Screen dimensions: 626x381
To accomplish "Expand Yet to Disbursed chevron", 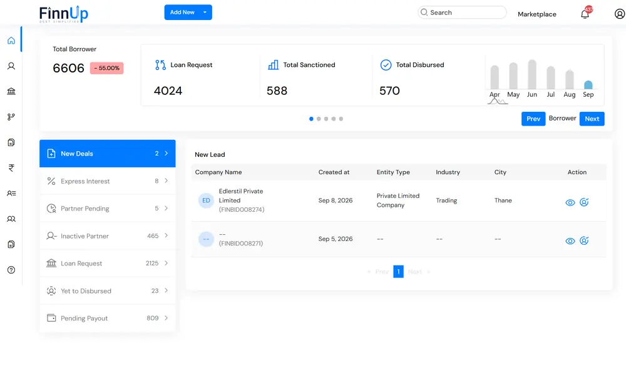I will [x=166, y=290].
